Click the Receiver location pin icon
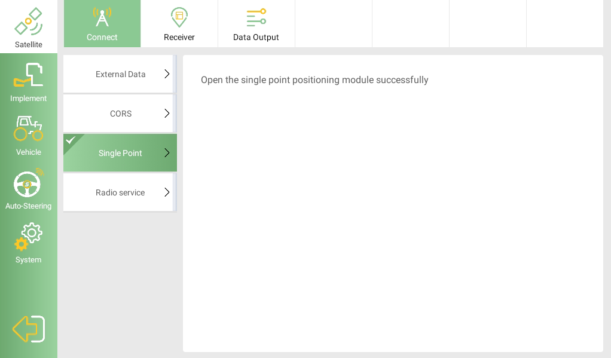 point(179,17)
